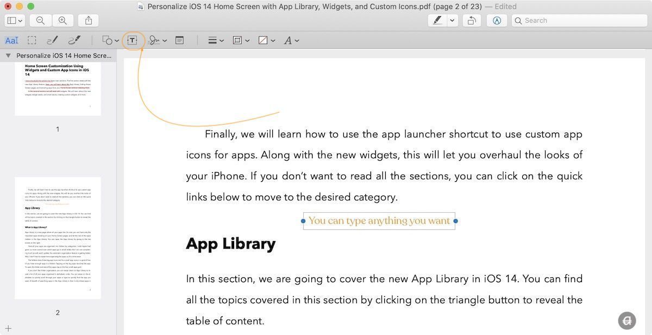Add a Note with the note icon
Screen dimensions: 652x335
(179, 40)
